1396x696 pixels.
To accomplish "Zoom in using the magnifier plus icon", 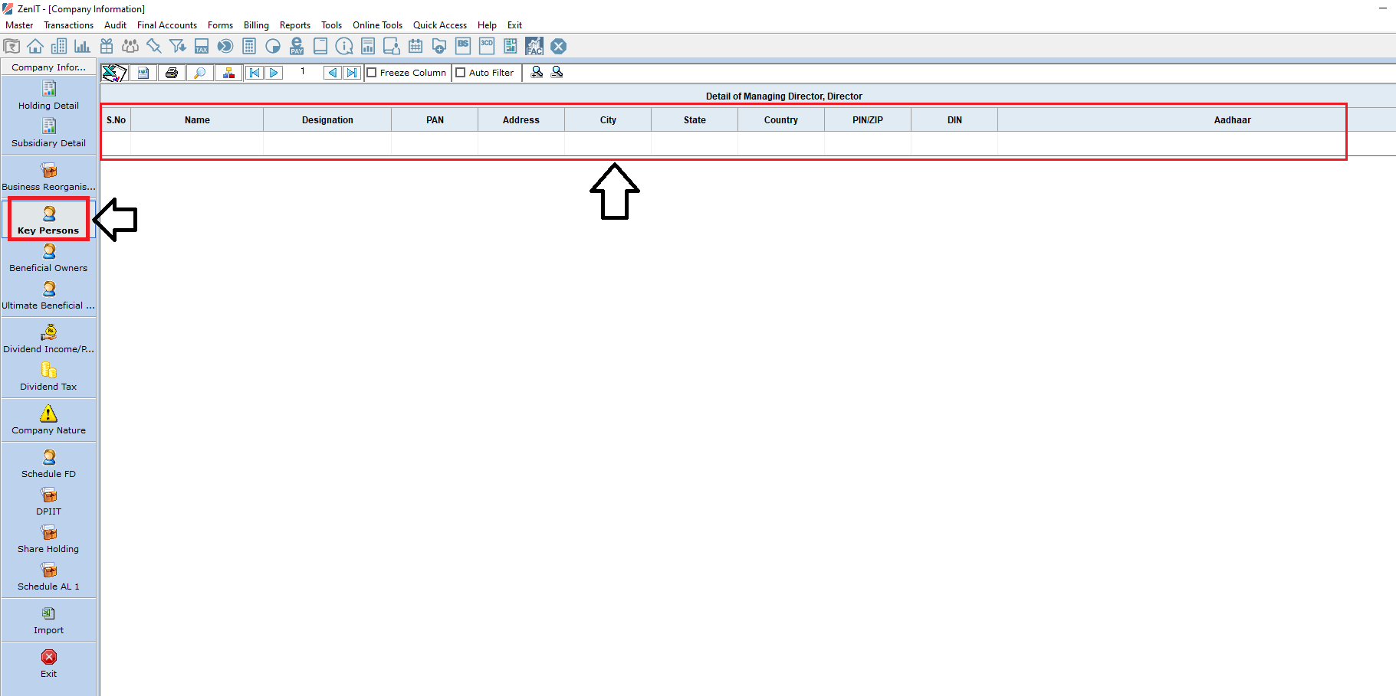I will point(537,72).
